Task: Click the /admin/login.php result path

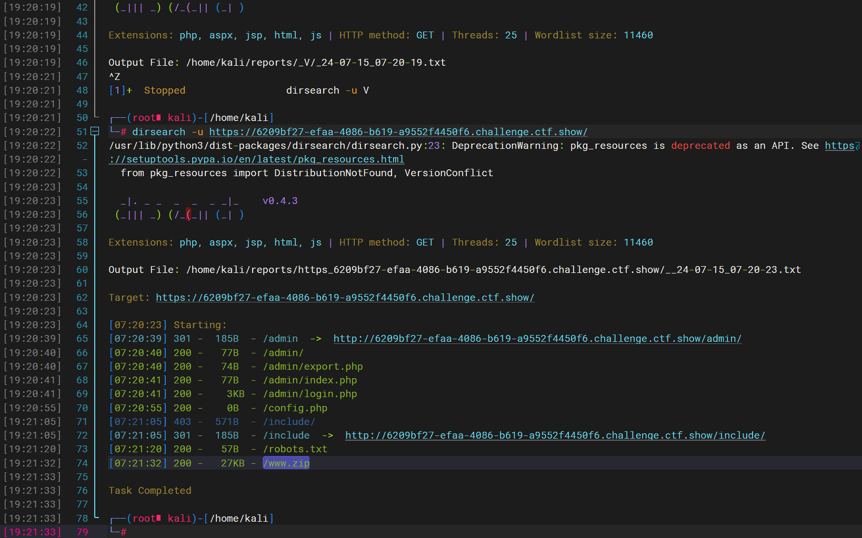Action: tap(310, 394)
